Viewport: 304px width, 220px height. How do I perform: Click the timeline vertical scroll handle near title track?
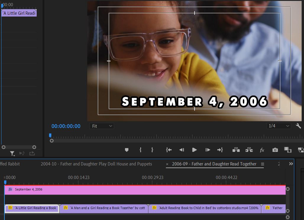pos(288,189)
